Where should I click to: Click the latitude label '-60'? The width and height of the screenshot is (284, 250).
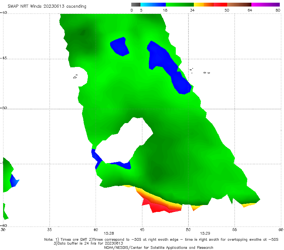tap(3, 225)
